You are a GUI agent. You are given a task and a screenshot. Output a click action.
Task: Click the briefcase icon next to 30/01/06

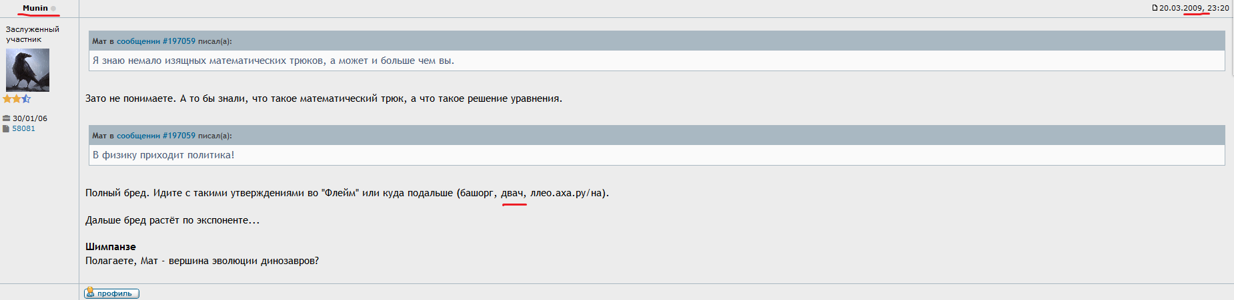pyautogui.click(x=7, y=118)
